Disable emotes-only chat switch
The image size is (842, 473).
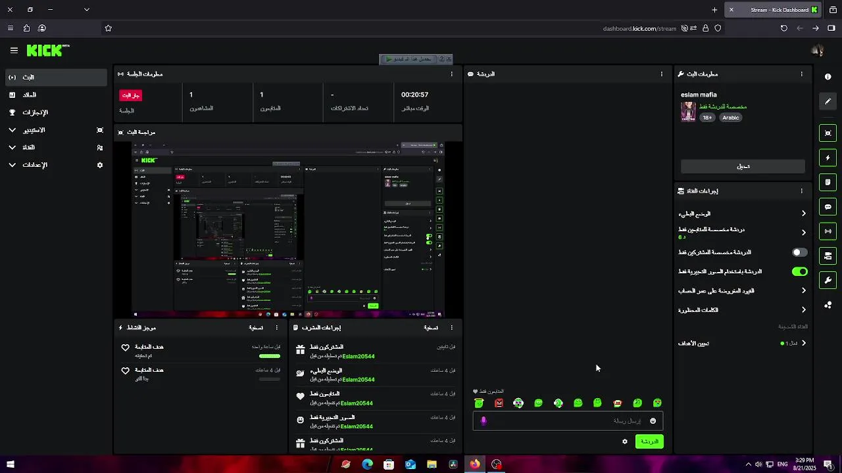point(799,271)
